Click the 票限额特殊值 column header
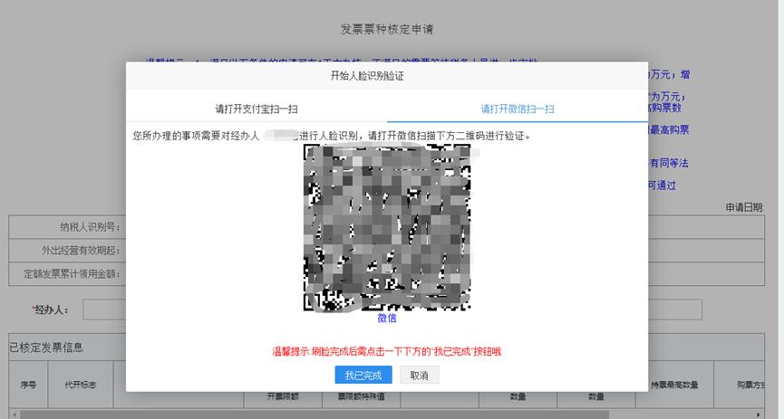Screen dimensions: 784x419 pyautogui.click(x=361, y=396)
